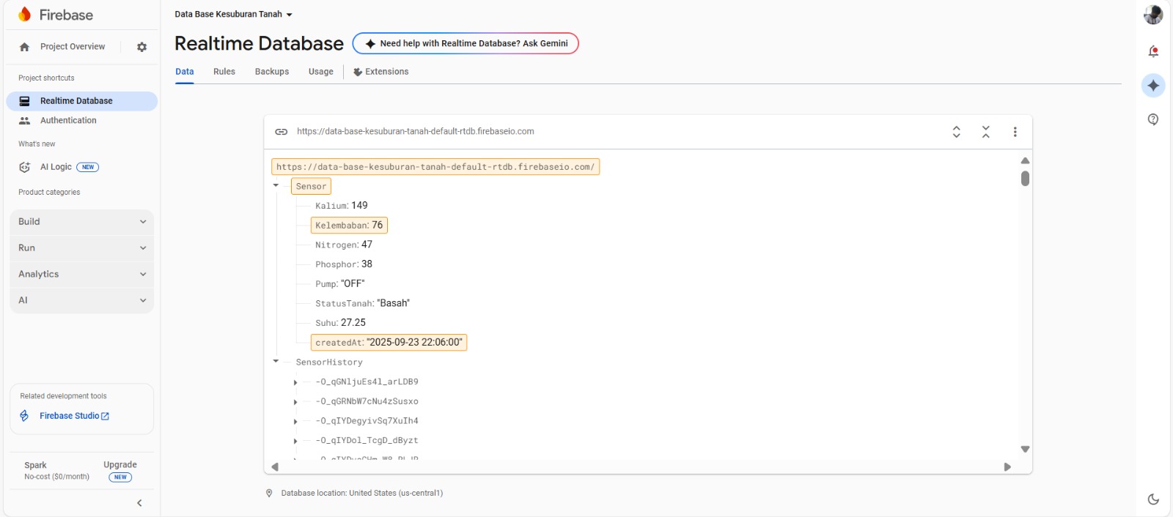The width and height of the screenshot is (1173, 517).
Task: Switch to the Rules tab
Action: [224, 72]
